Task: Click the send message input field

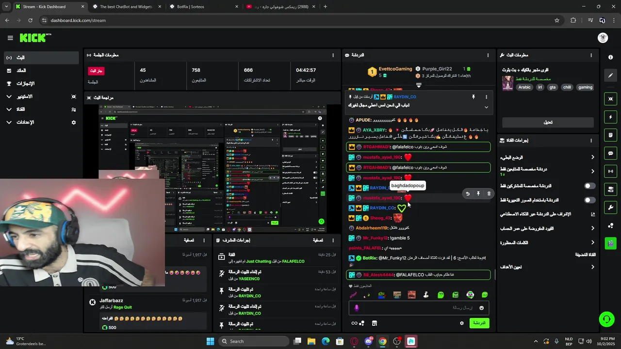Action: (419, 308)
